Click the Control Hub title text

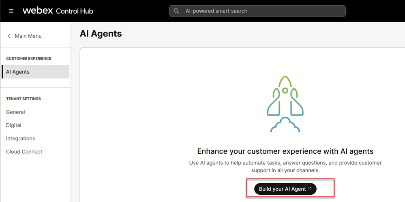75,11
